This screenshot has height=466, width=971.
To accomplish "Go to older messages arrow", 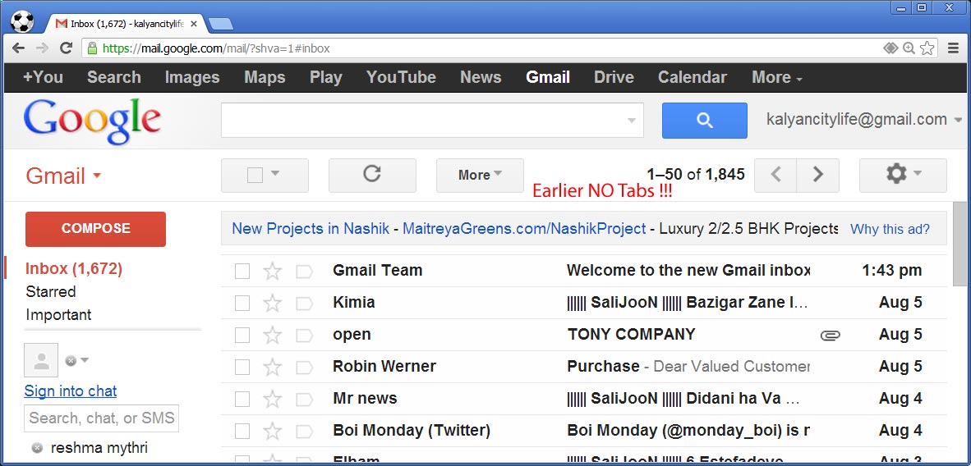I will click(817, 175).
